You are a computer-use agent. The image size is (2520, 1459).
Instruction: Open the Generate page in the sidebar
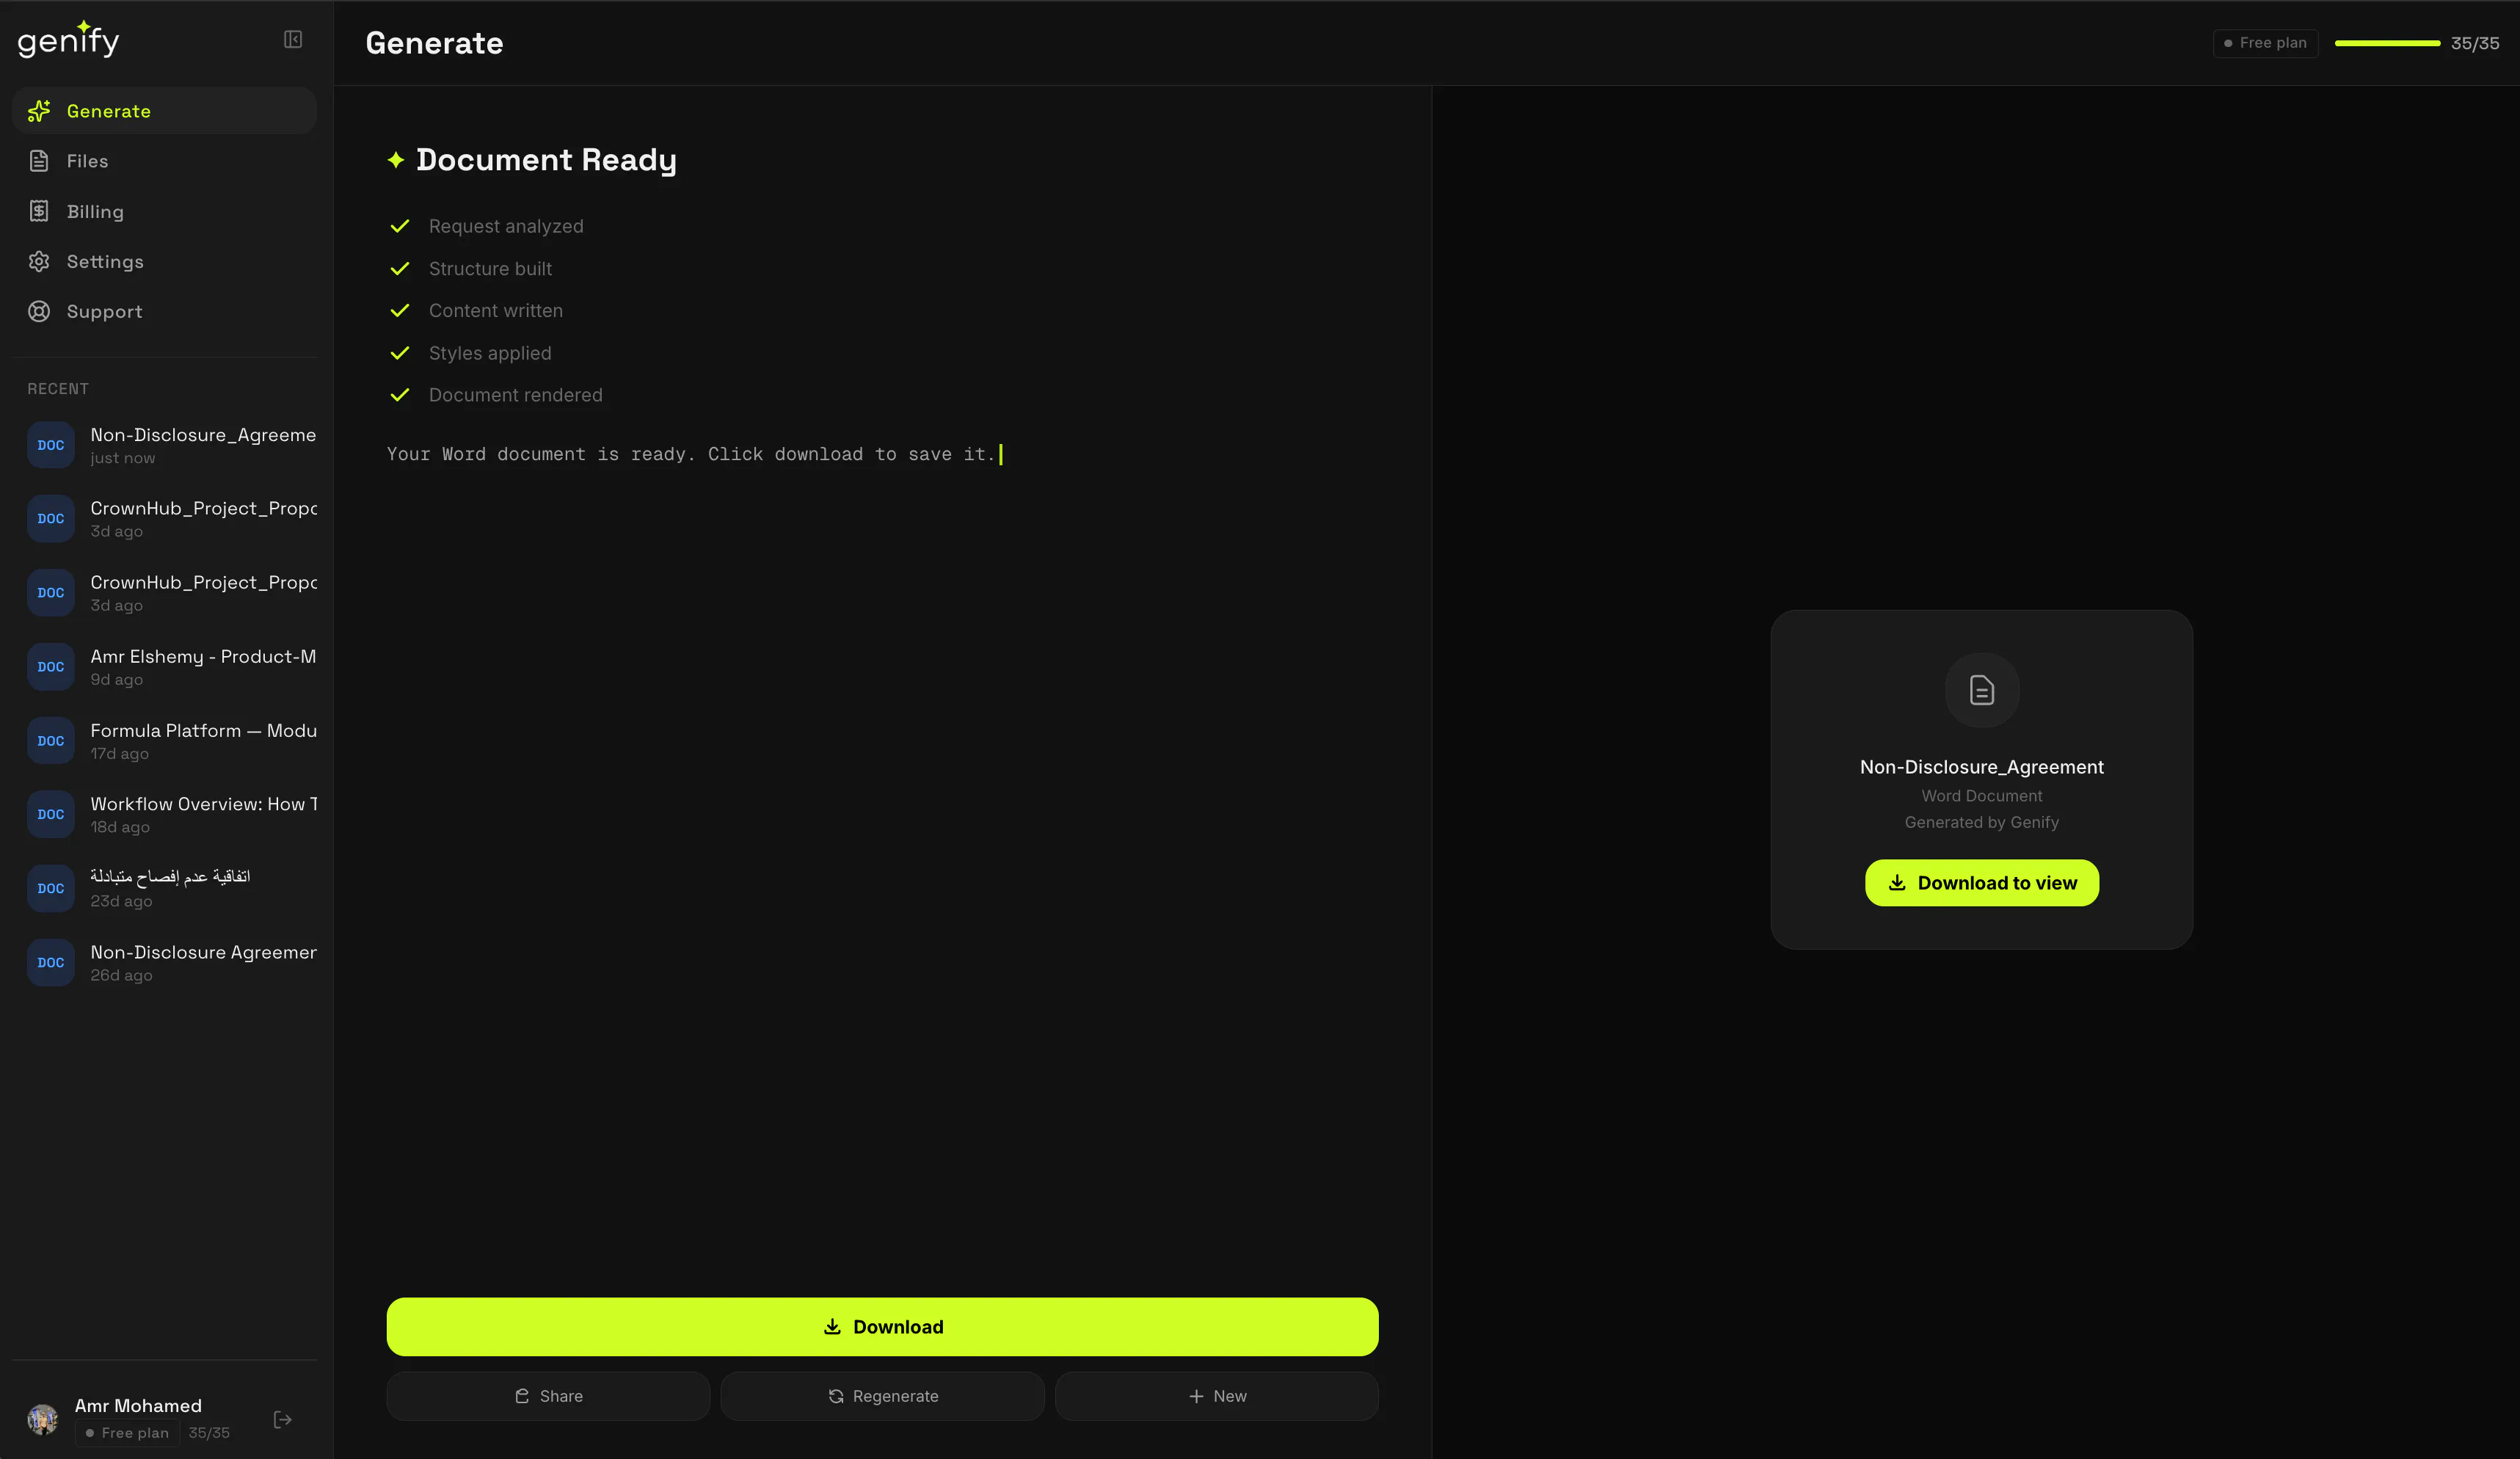pyautogui.click(x=164, y=111)
